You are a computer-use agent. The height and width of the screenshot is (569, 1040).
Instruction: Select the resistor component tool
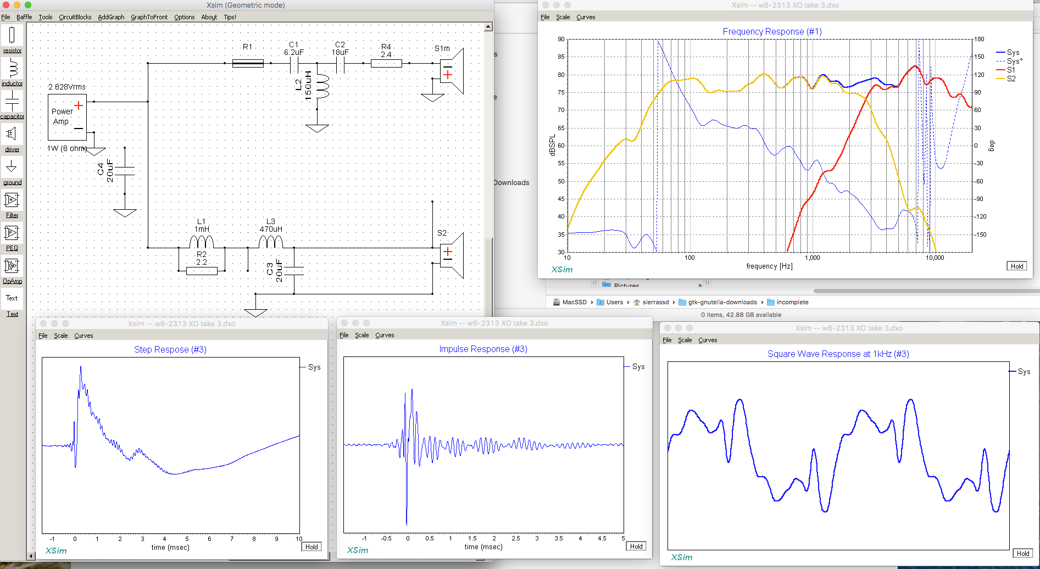(x=12, y=40)
